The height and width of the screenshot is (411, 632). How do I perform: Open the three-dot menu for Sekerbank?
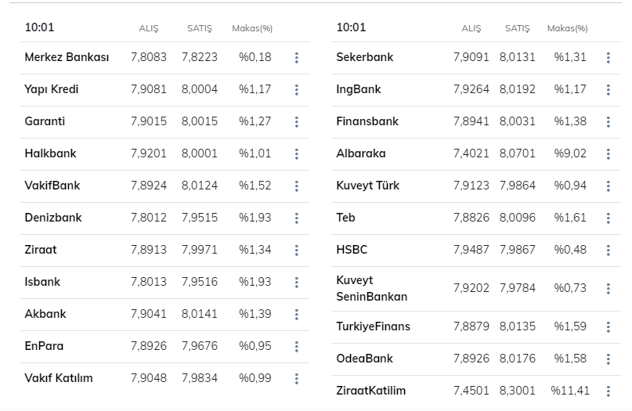609,58
